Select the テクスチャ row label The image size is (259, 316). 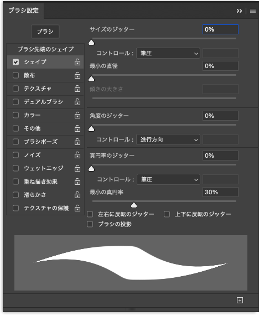tap(38, 89)
